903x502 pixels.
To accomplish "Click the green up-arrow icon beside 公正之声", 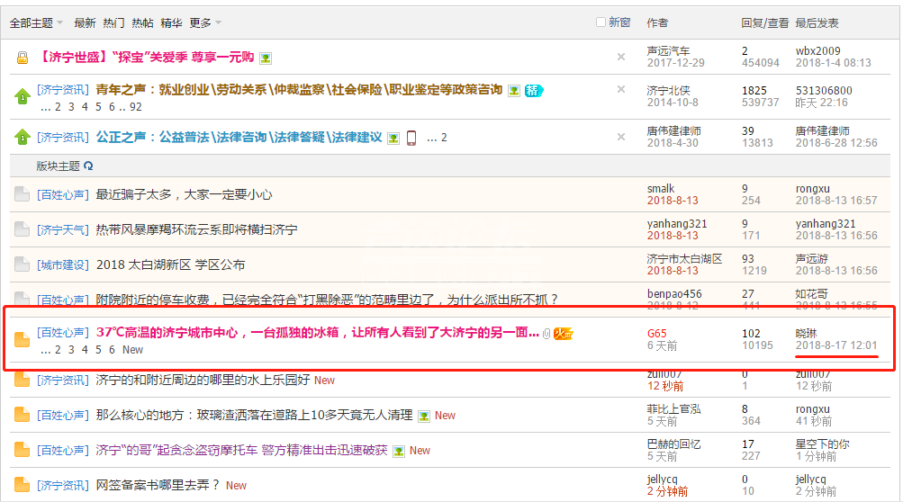I will 22,137.
